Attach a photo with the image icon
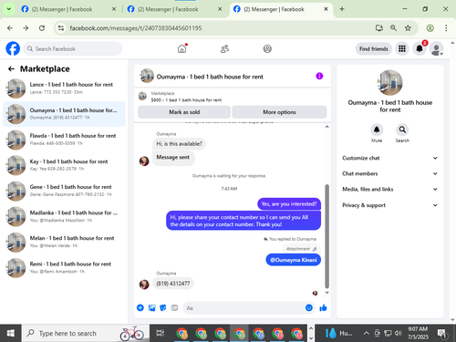The image size is (456, 342). (151, 307)
